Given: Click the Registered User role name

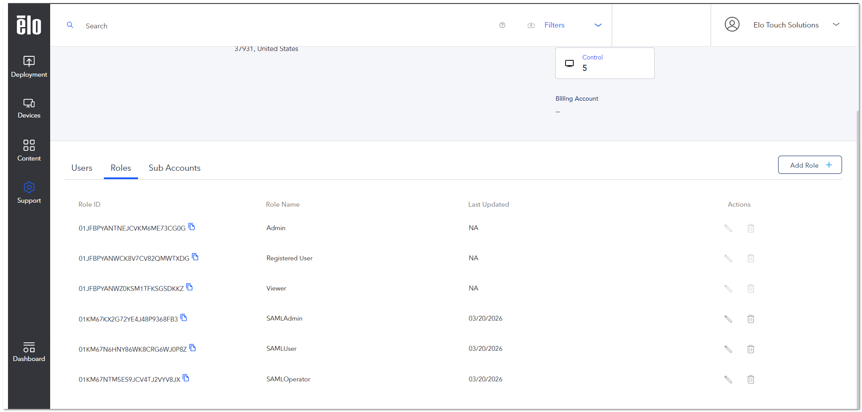Looking at the screenshot, I should (289, 258).
